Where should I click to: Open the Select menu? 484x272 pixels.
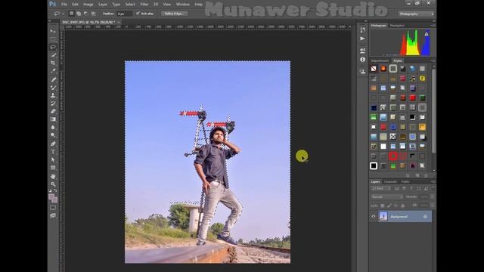130,5
